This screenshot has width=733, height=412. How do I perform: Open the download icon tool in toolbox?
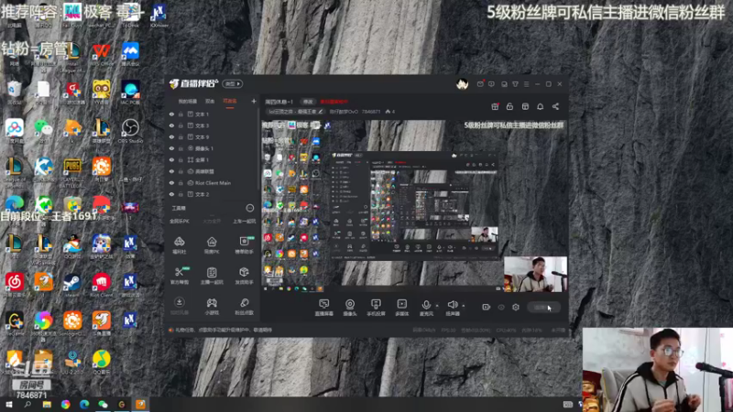(x=179, y=306)
